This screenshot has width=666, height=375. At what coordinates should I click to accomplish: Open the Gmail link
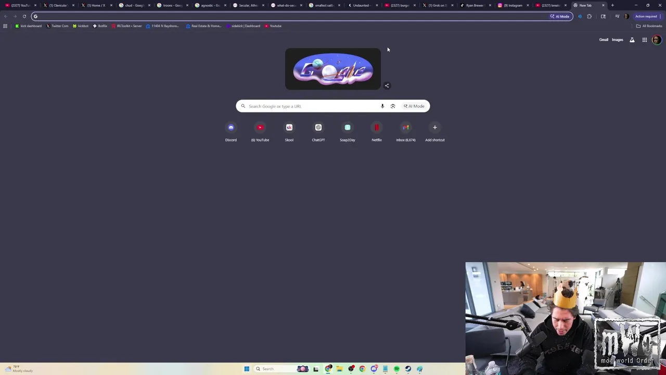pos(604,40)
